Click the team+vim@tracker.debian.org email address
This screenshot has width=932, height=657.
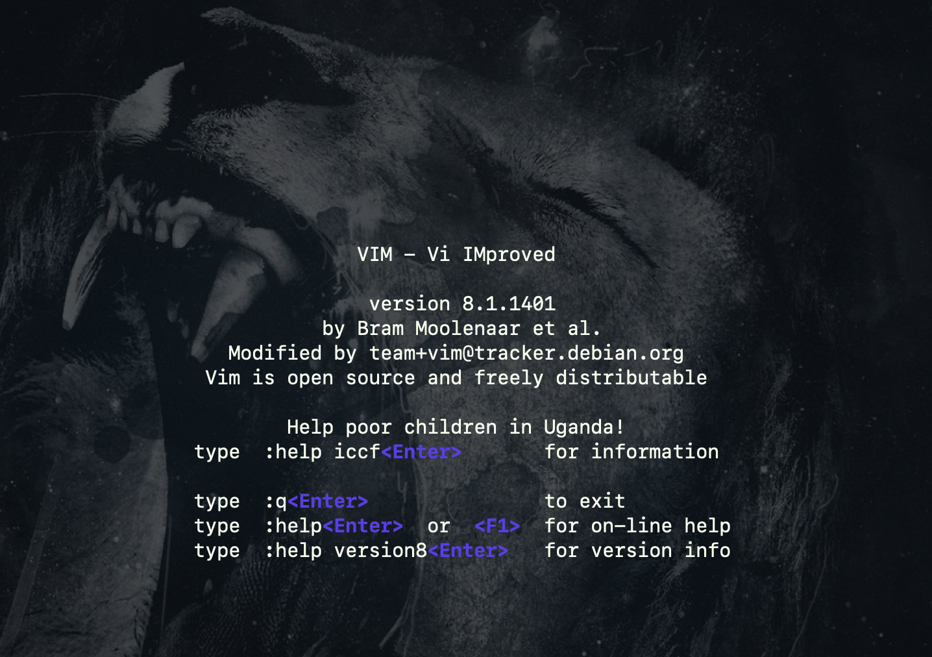pos(526,353)
